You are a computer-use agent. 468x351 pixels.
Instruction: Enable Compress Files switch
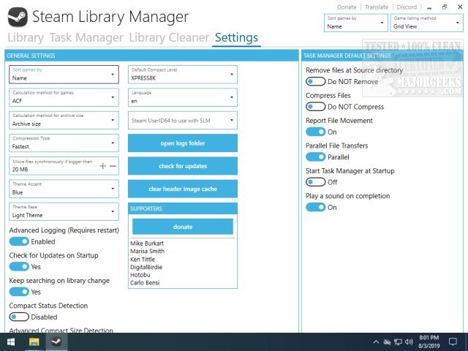pos(315,107)
